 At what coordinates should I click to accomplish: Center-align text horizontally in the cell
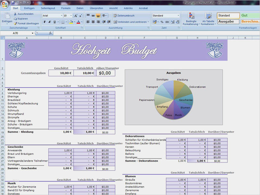click(93, 22)
